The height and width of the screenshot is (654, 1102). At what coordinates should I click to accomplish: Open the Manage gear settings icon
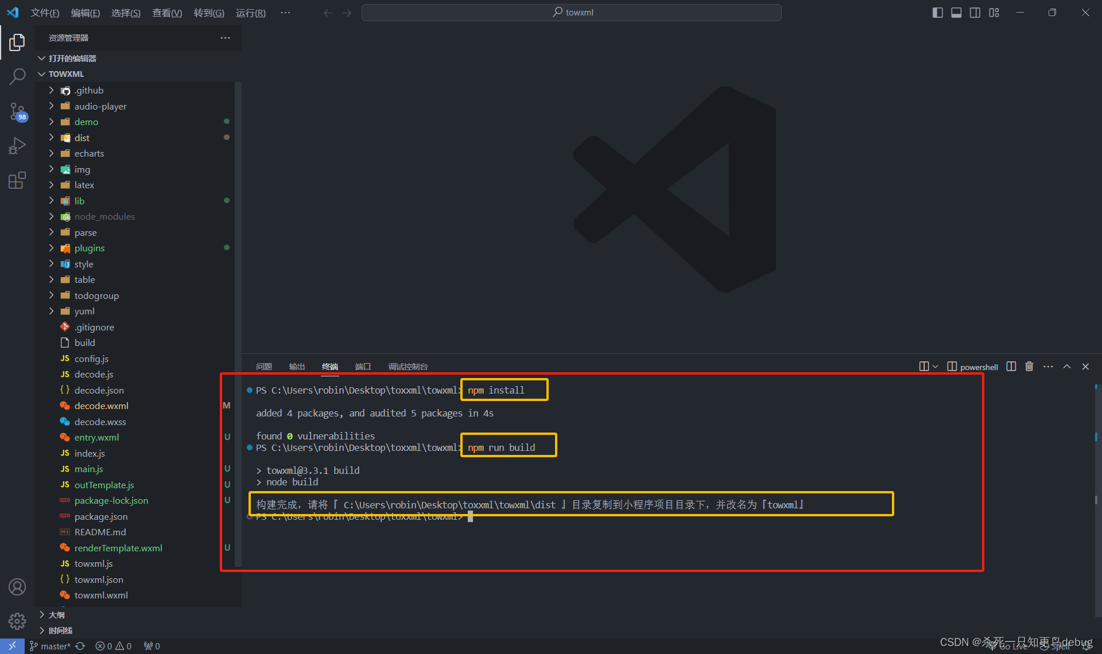[x=17, y=621]
